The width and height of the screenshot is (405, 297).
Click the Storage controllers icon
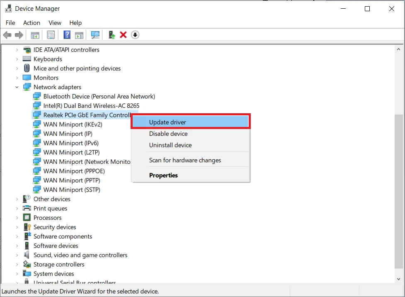click(x=27, y=264)
